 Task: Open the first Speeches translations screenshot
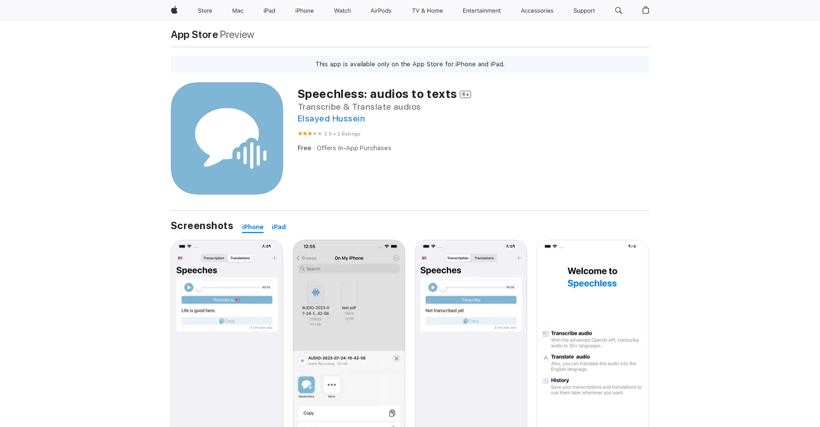(227, 334)
